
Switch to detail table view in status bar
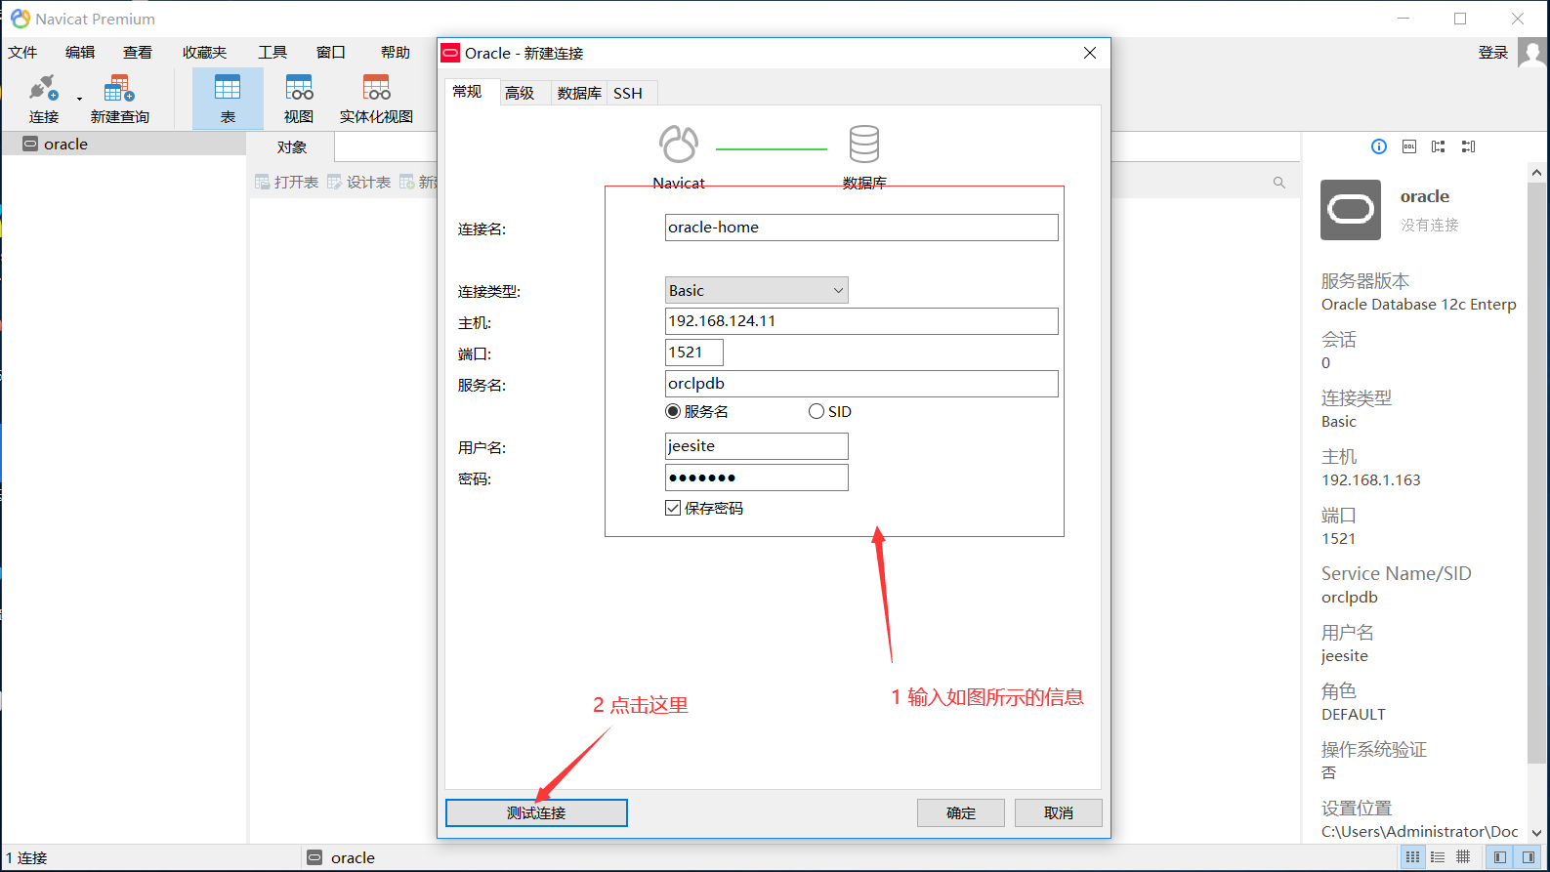pos(1463,857)
